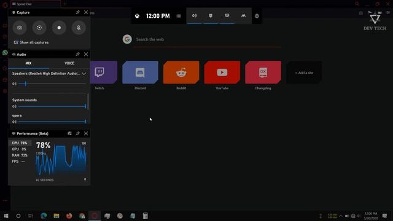
Task: Open Task View in taskbar
Action: click(31, 215)
